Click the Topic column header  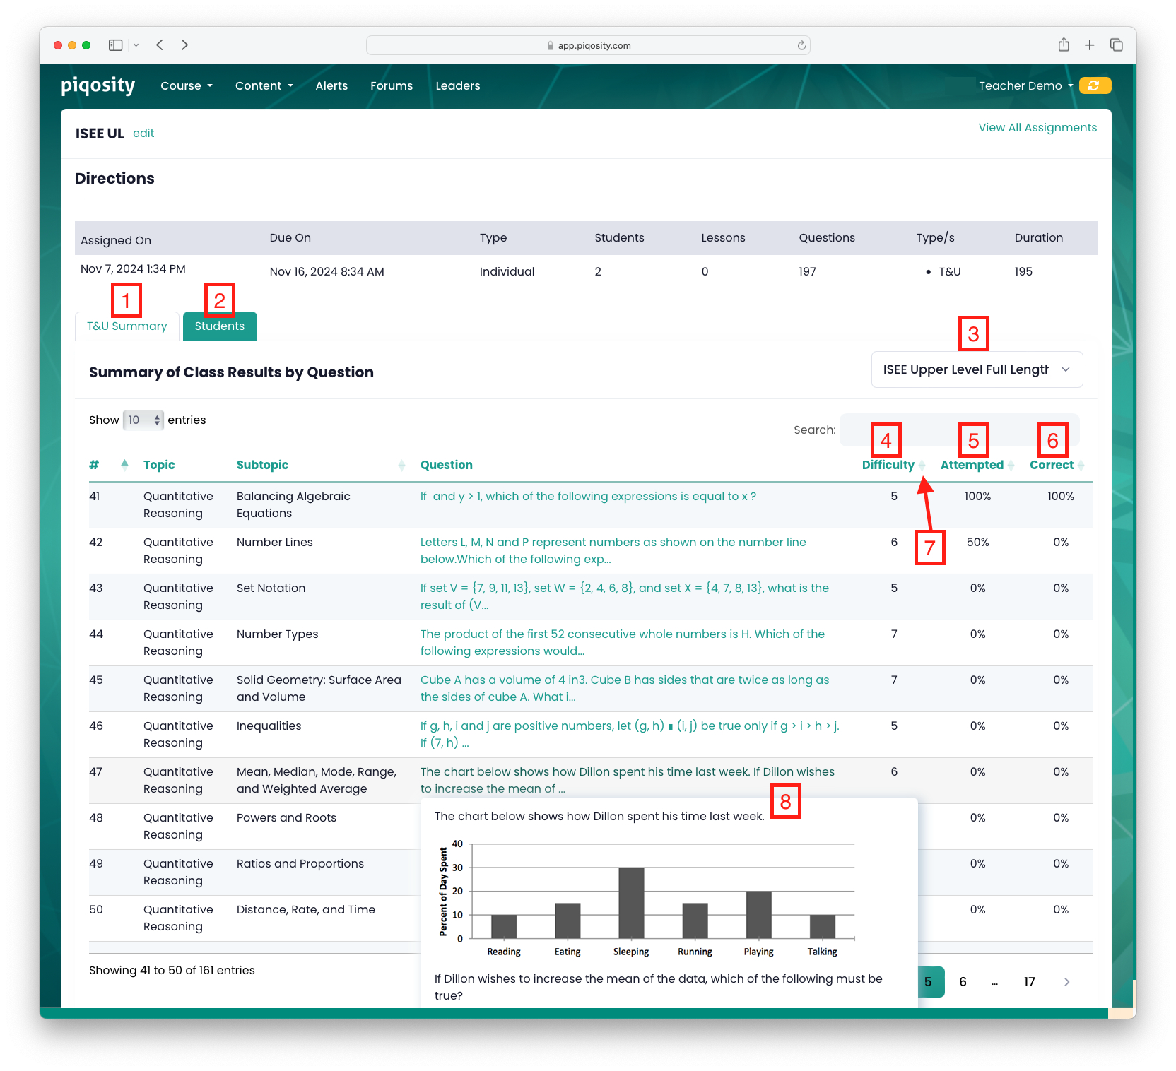pos(159,465)
